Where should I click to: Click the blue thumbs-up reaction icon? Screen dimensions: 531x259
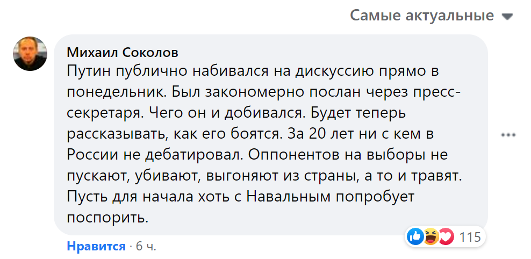(415, 236)
